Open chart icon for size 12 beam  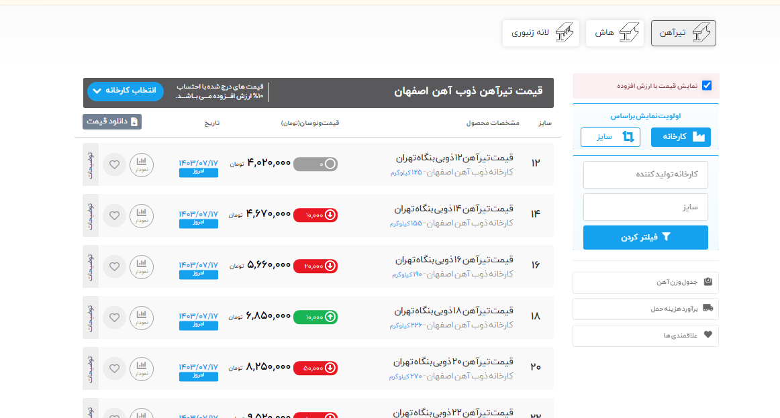[141, 164]
